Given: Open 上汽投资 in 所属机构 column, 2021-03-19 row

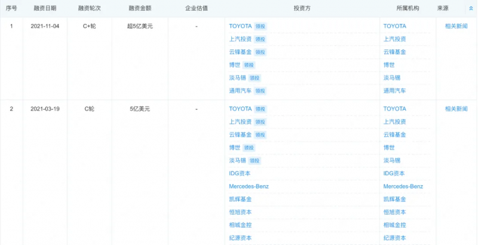Looking at the screenshot, I should pyautogui.click(x=395, y=122).
